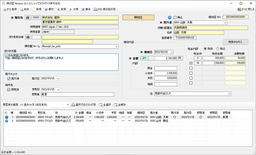The image size is (256, 155).
Task: Open the 但 売掛代金として dropdown
Action: [x=229, y=94]
